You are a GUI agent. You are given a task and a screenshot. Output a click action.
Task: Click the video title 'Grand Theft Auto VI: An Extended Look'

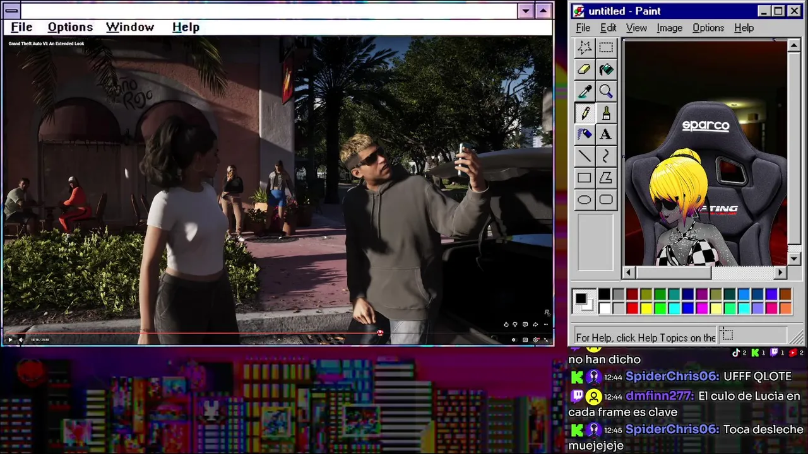pyautogui.click(x=46, y=44)
